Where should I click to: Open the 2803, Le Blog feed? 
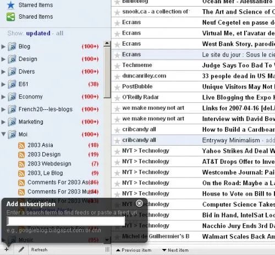(x=45, y=173)
